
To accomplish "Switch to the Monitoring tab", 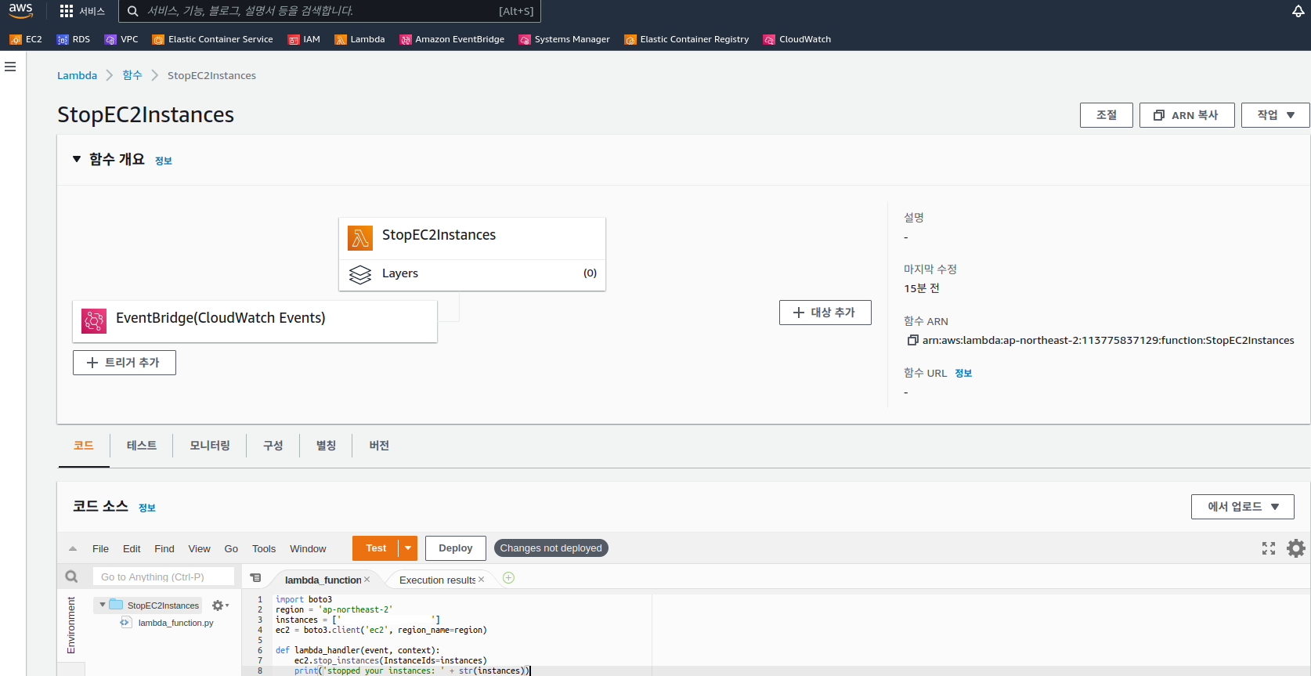I will 210,446.
